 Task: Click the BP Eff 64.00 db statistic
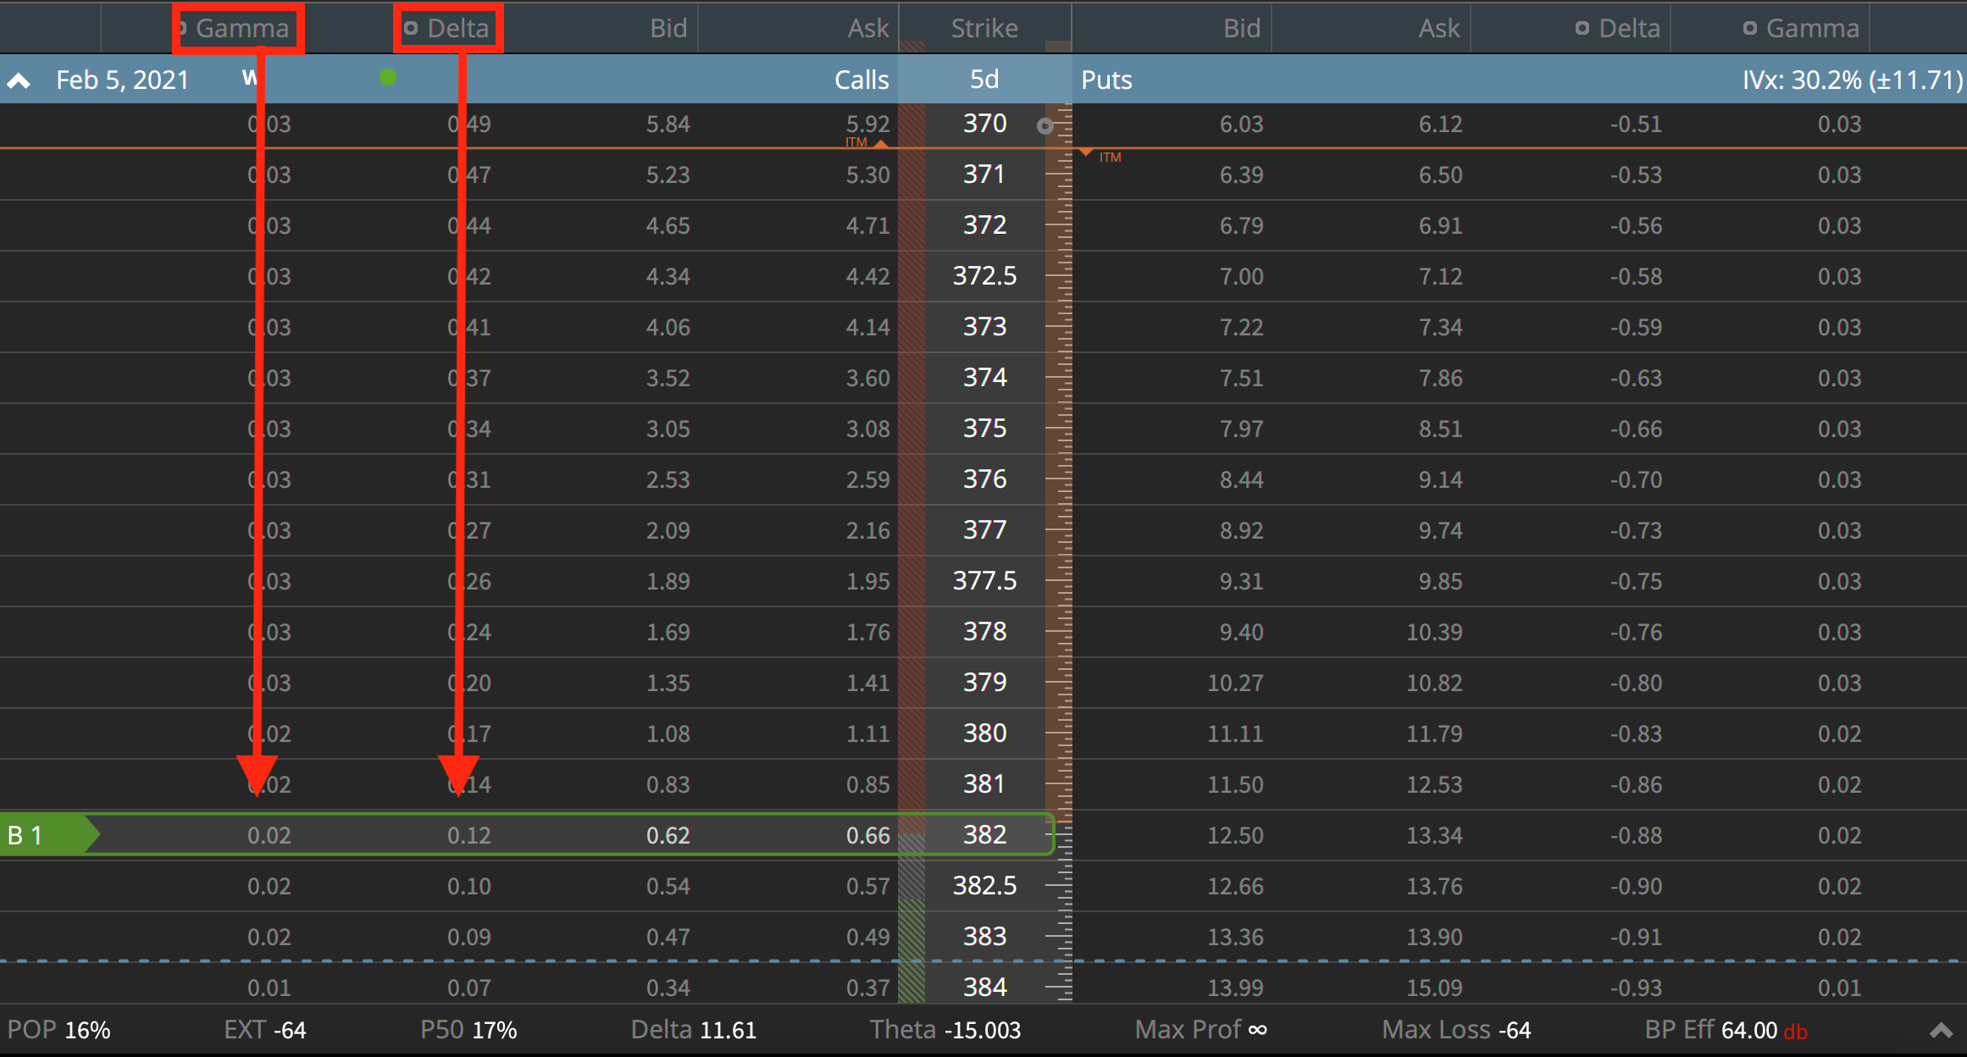1726,1031
